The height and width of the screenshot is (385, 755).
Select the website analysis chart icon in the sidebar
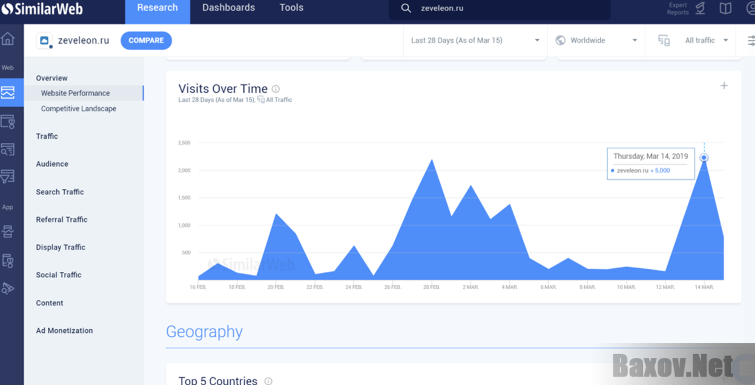click(8, 93)
